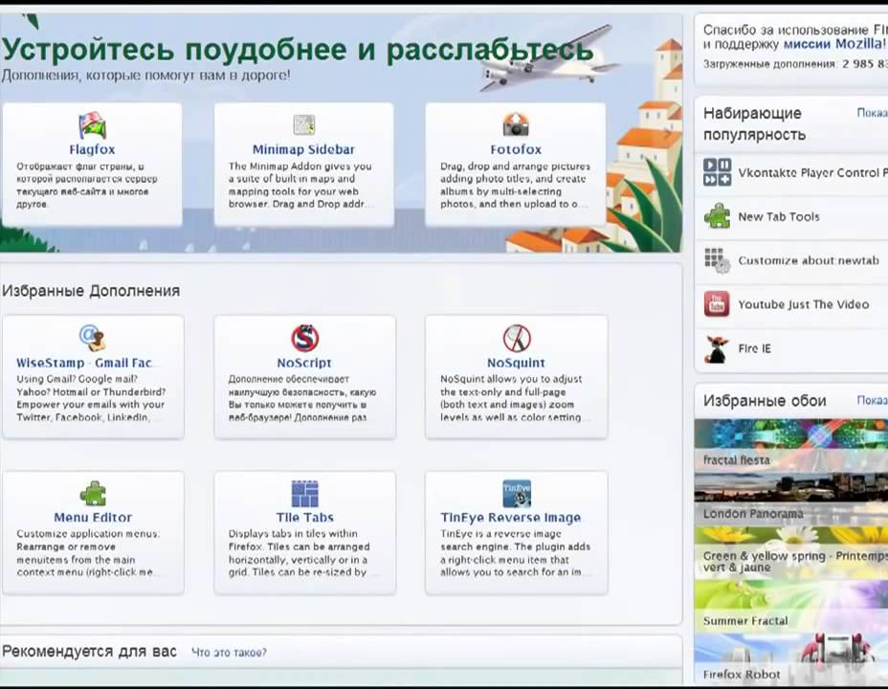Click the Tile Tabs grid icon
This screenshot has height=689, width=888.
point(304,493)
